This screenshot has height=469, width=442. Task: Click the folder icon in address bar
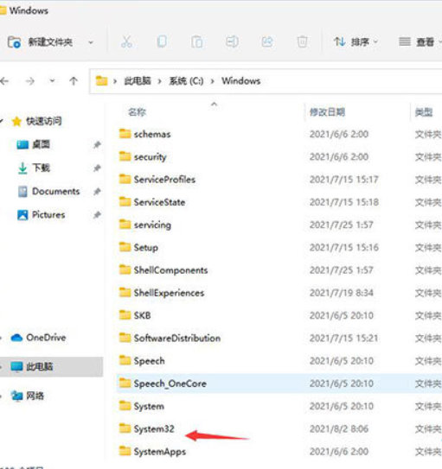click(101, 81)
